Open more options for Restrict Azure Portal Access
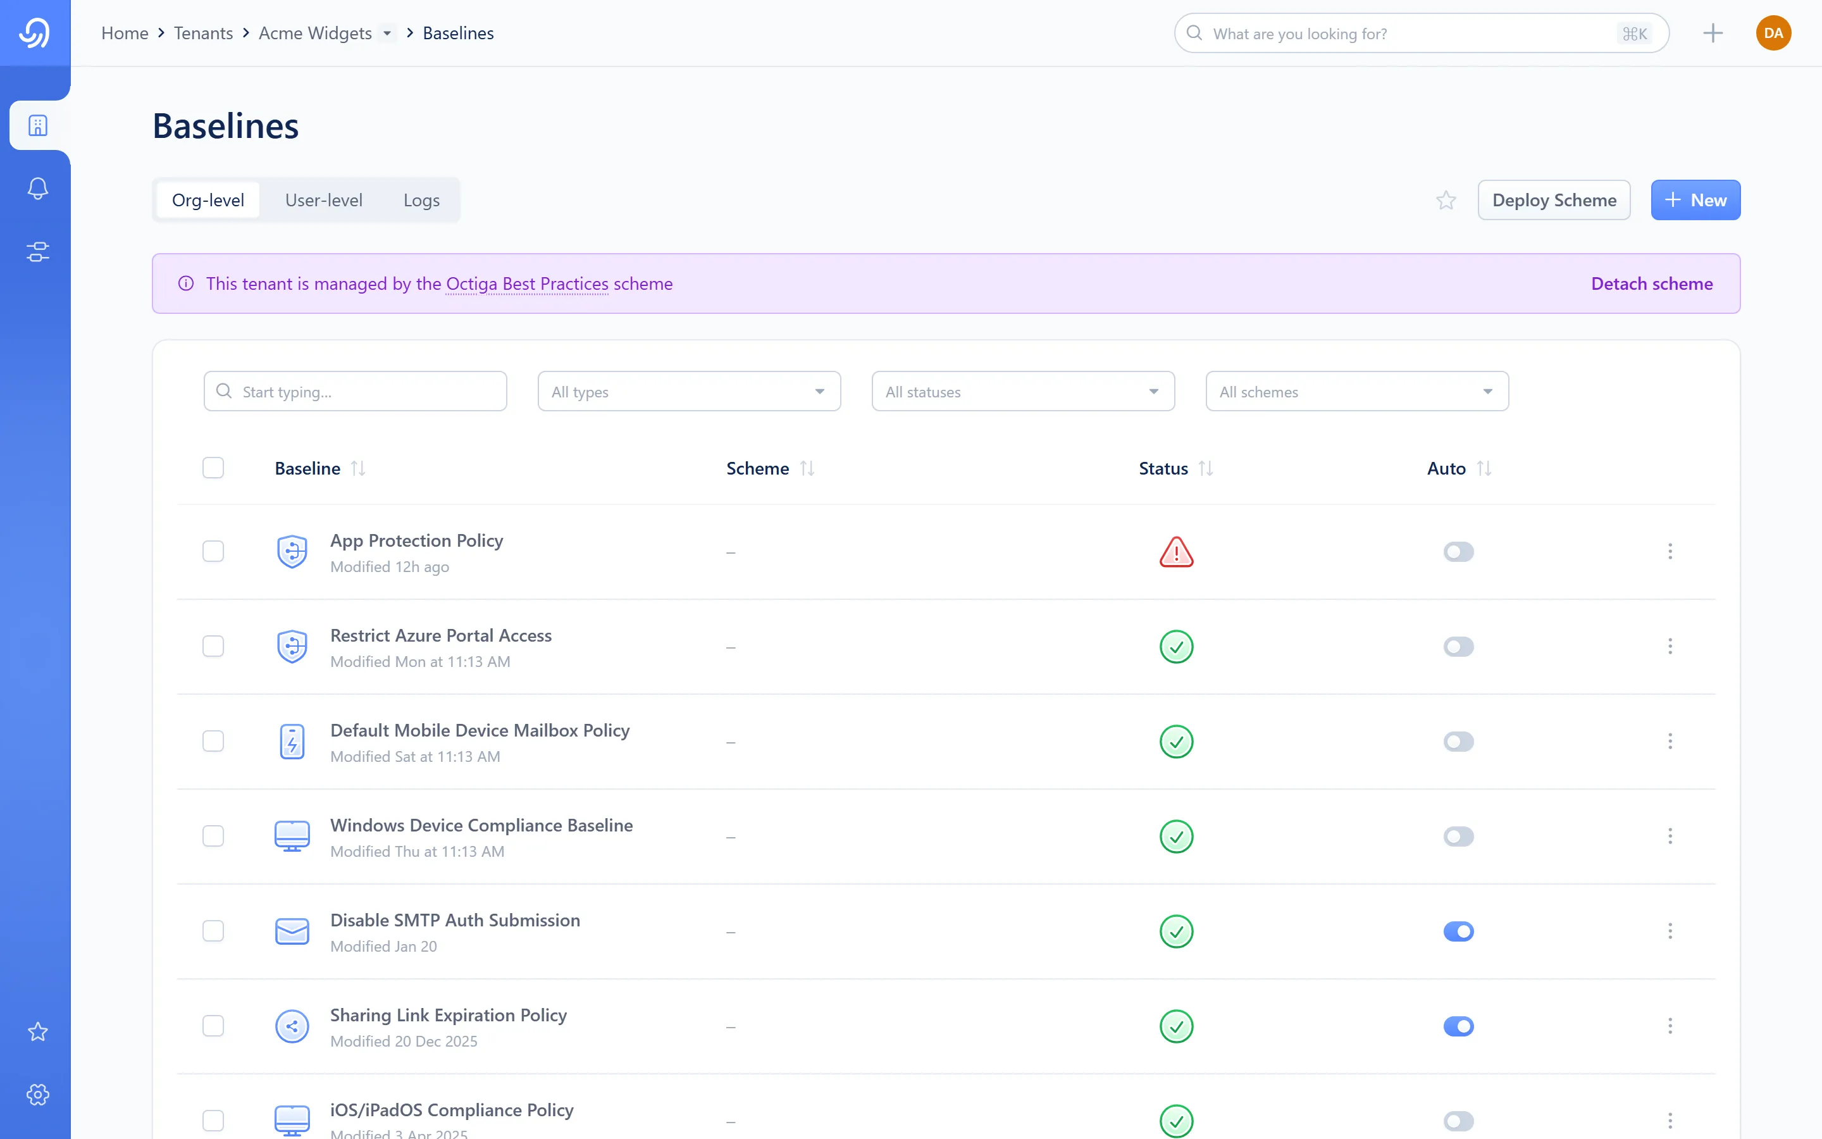This screenshot has height=1139, width=1822. click(x=1670, y=646)
